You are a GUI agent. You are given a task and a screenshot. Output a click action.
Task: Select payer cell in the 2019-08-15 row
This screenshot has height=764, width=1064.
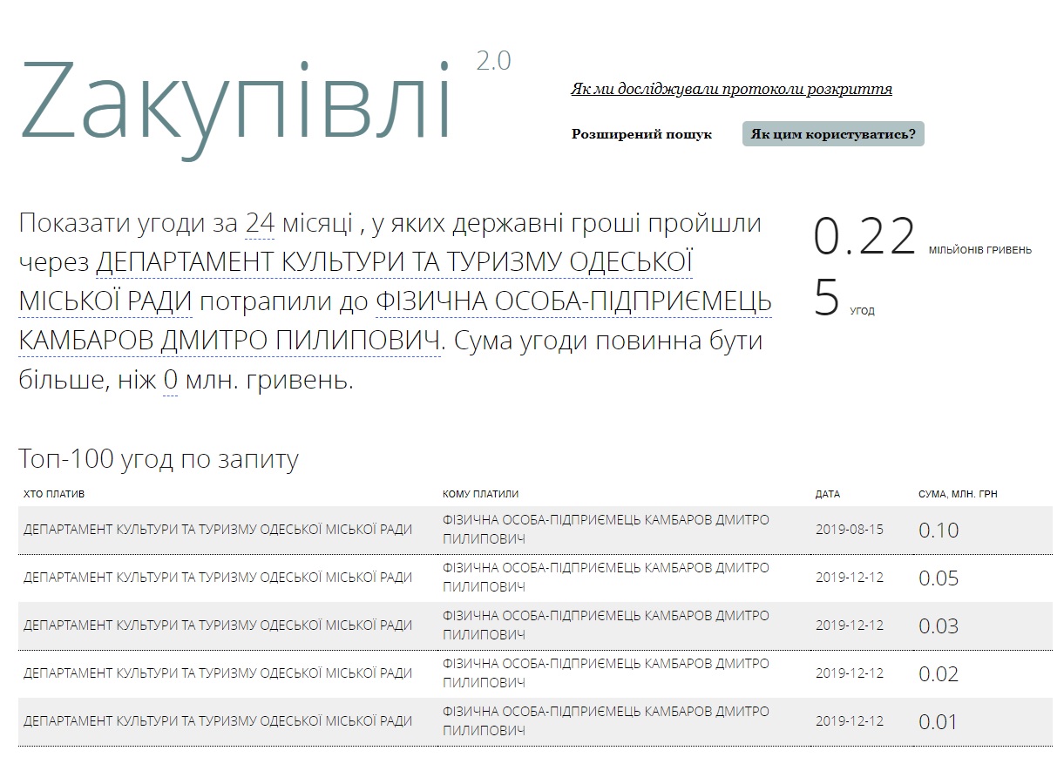pos(218,530)
